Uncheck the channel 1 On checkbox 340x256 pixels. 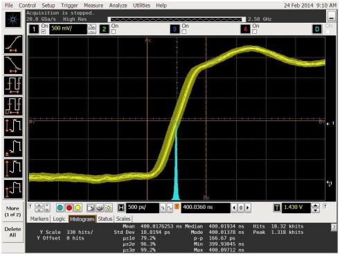point(44,32)
